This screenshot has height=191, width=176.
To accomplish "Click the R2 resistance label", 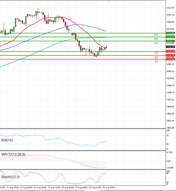I will click(156, 39).
